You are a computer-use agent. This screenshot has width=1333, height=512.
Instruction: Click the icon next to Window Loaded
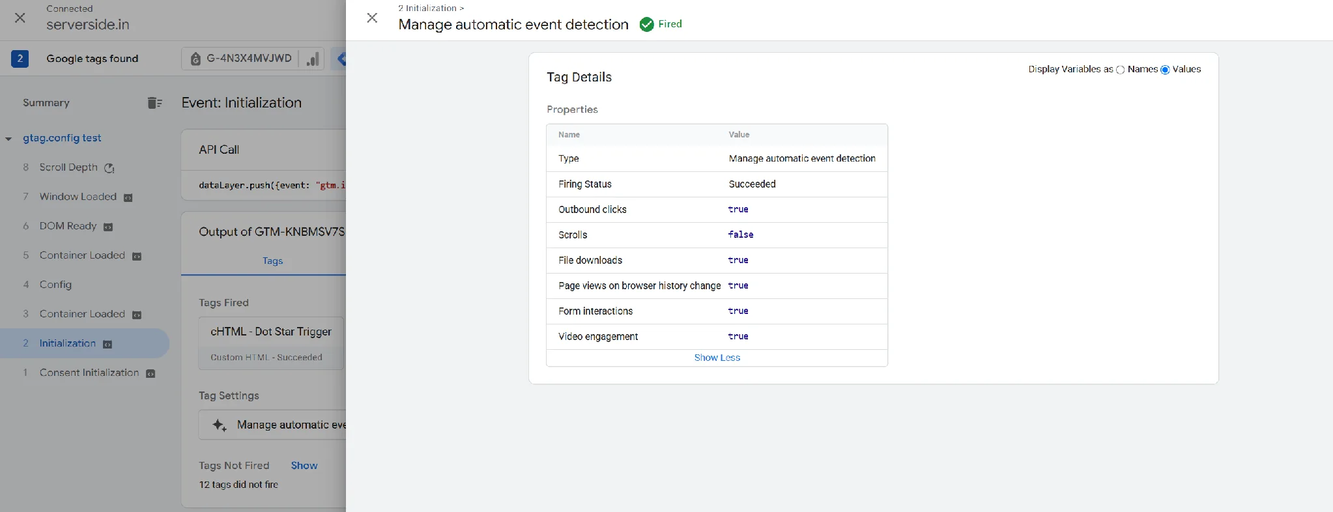(x=128, y=197)
